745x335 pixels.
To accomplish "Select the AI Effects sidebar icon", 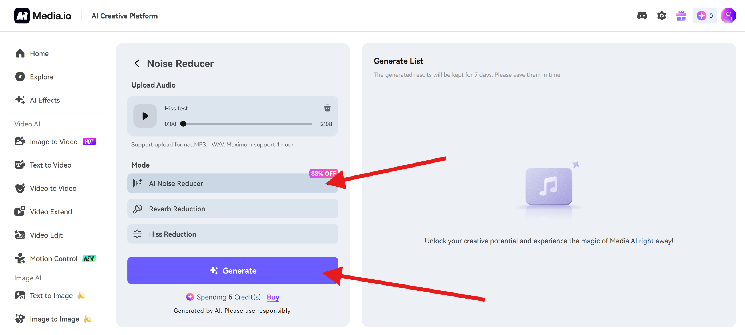I will [20, 100].
